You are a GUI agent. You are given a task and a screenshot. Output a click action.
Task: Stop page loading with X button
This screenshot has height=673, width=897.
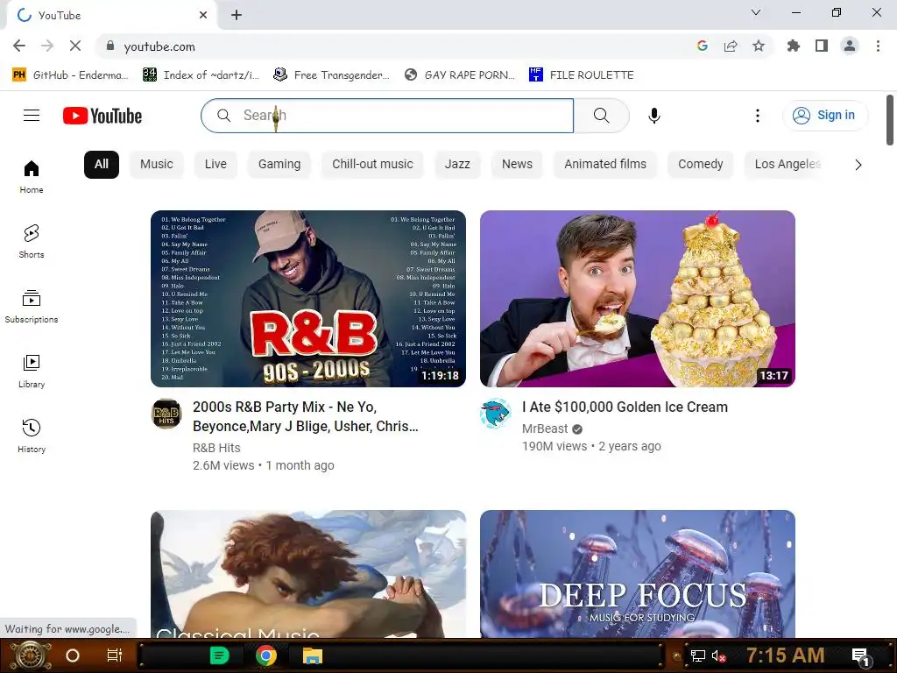pos(75,46)
